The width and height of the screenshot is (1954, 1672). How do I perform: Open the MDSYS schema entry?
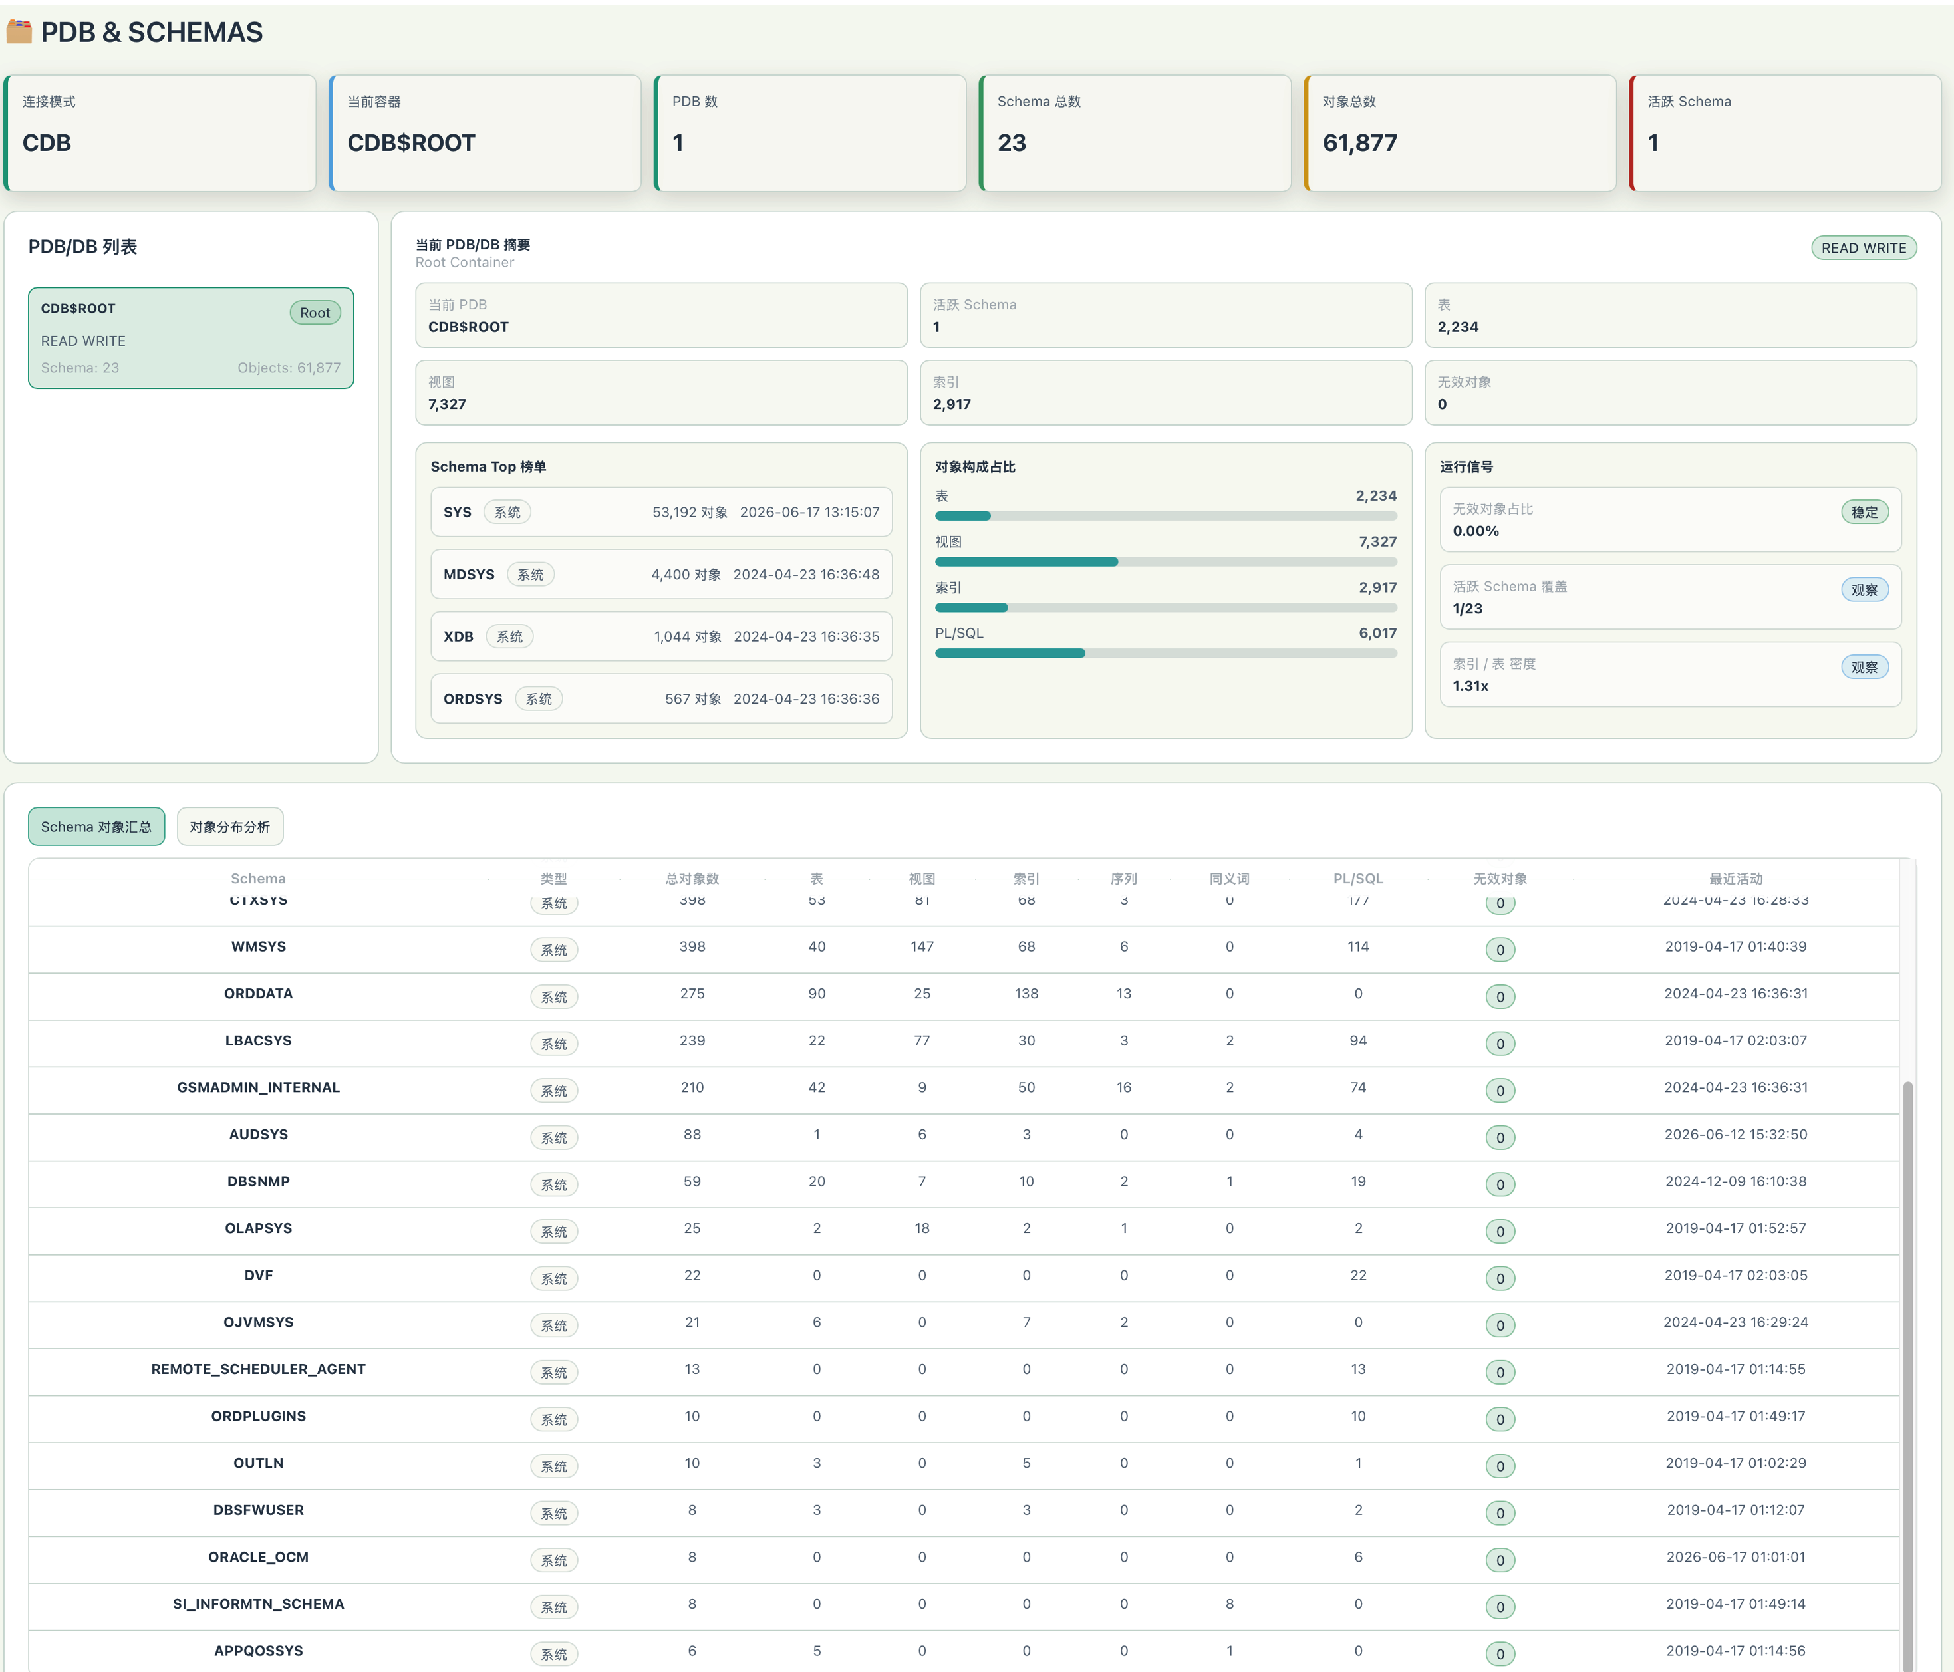(661, 575)
